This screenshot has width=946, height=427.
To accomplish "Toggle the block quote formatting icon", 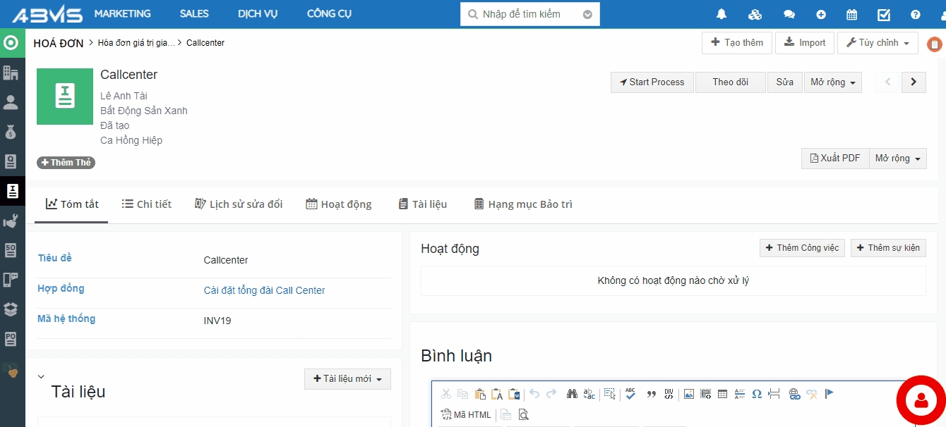I will 651,394.
